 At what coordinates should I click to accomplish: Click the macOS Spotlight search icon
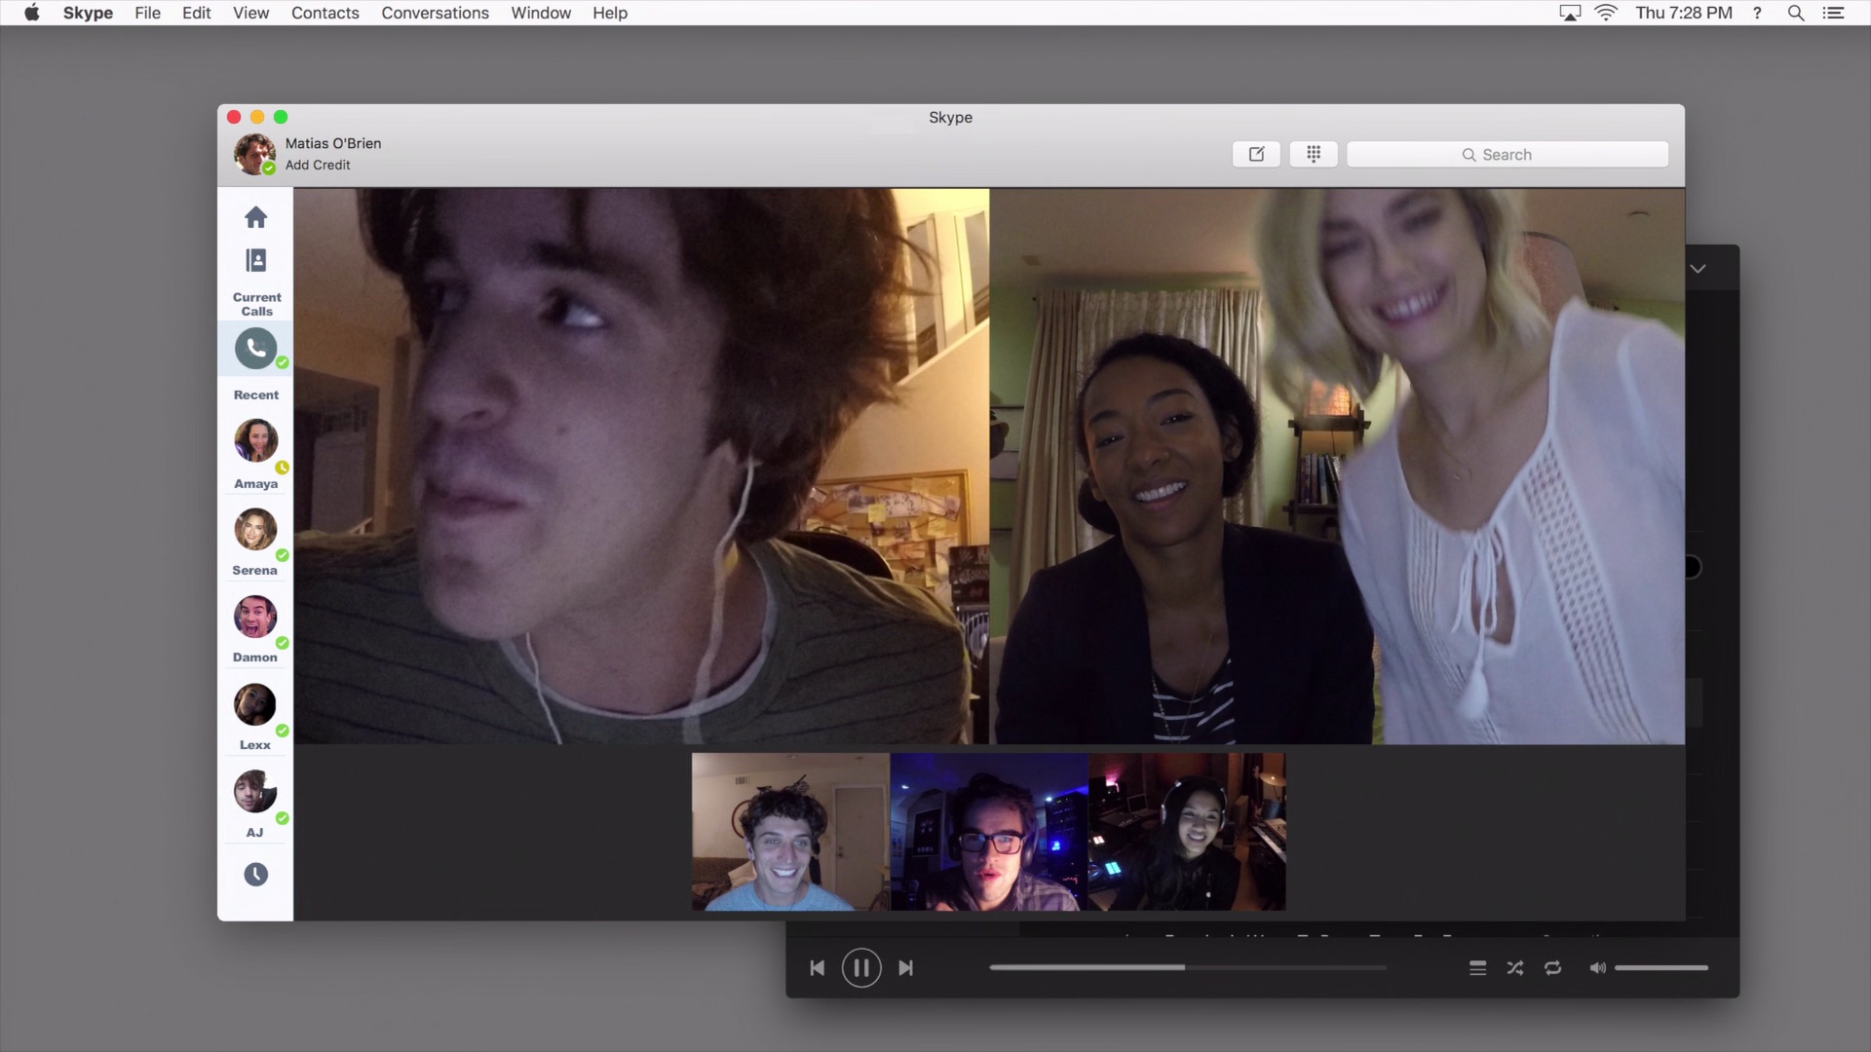pyautogui.click(x=1795, y=13)
